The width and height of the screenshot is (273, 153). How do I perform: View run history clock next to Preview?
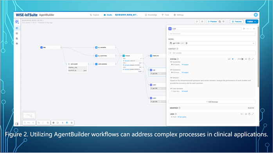[x=220, y=21]
